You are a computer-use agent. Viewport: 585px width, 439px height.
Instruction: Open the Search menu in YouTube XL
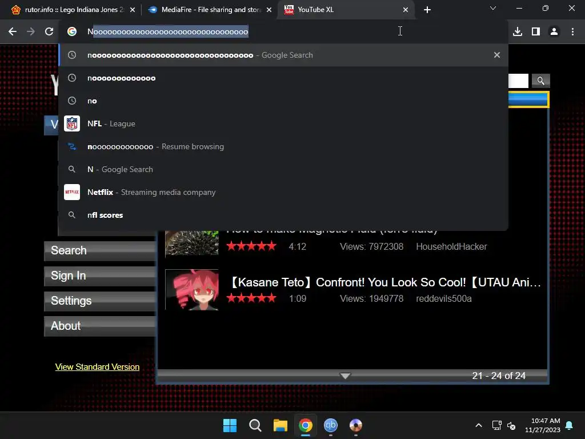click(x=100, y=250)
